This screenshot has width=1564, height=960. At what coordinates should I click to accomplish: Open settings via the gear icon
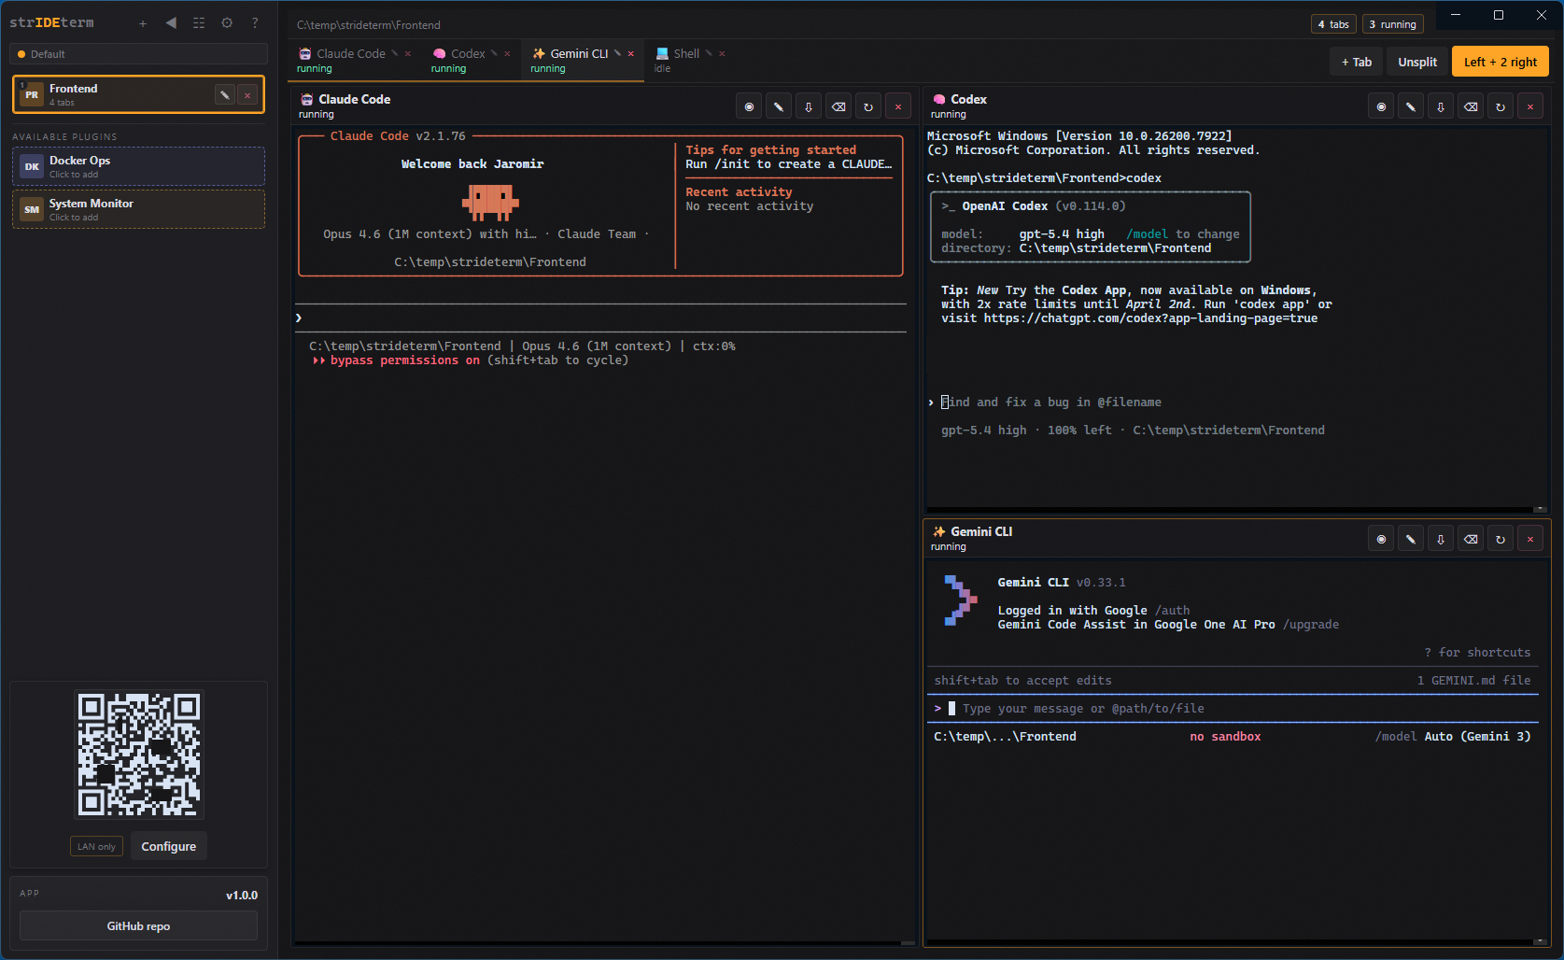pos(227,23)
